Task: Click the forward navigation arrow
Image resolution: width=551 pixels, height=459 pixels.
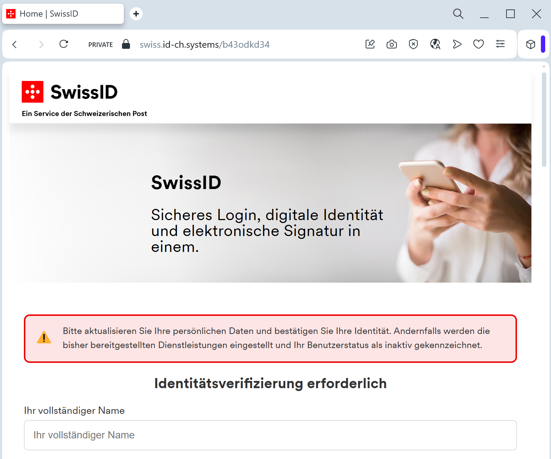Action: tap(41, 44)
